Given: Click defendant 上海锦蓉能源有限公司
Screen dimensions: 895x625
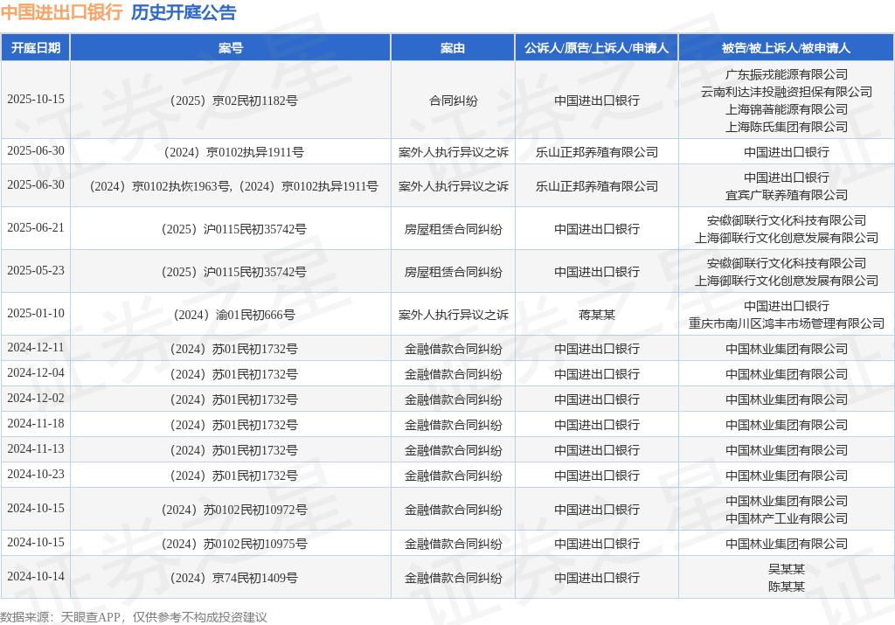Looking at the screenshot, I should point(787,109).
